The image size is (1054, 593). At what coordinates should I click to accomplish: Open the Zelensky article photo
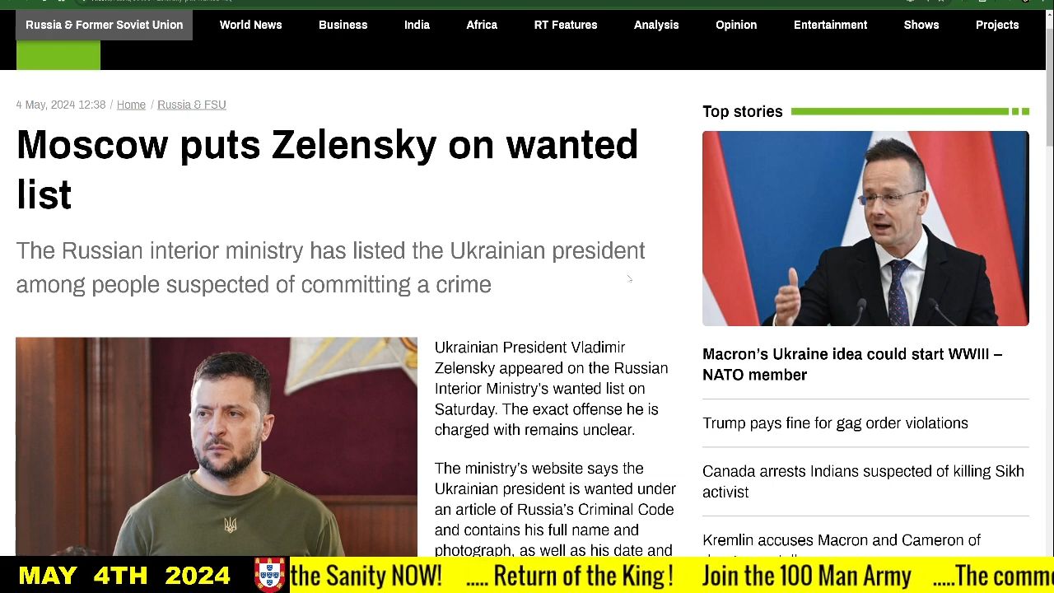coord(217,446)
